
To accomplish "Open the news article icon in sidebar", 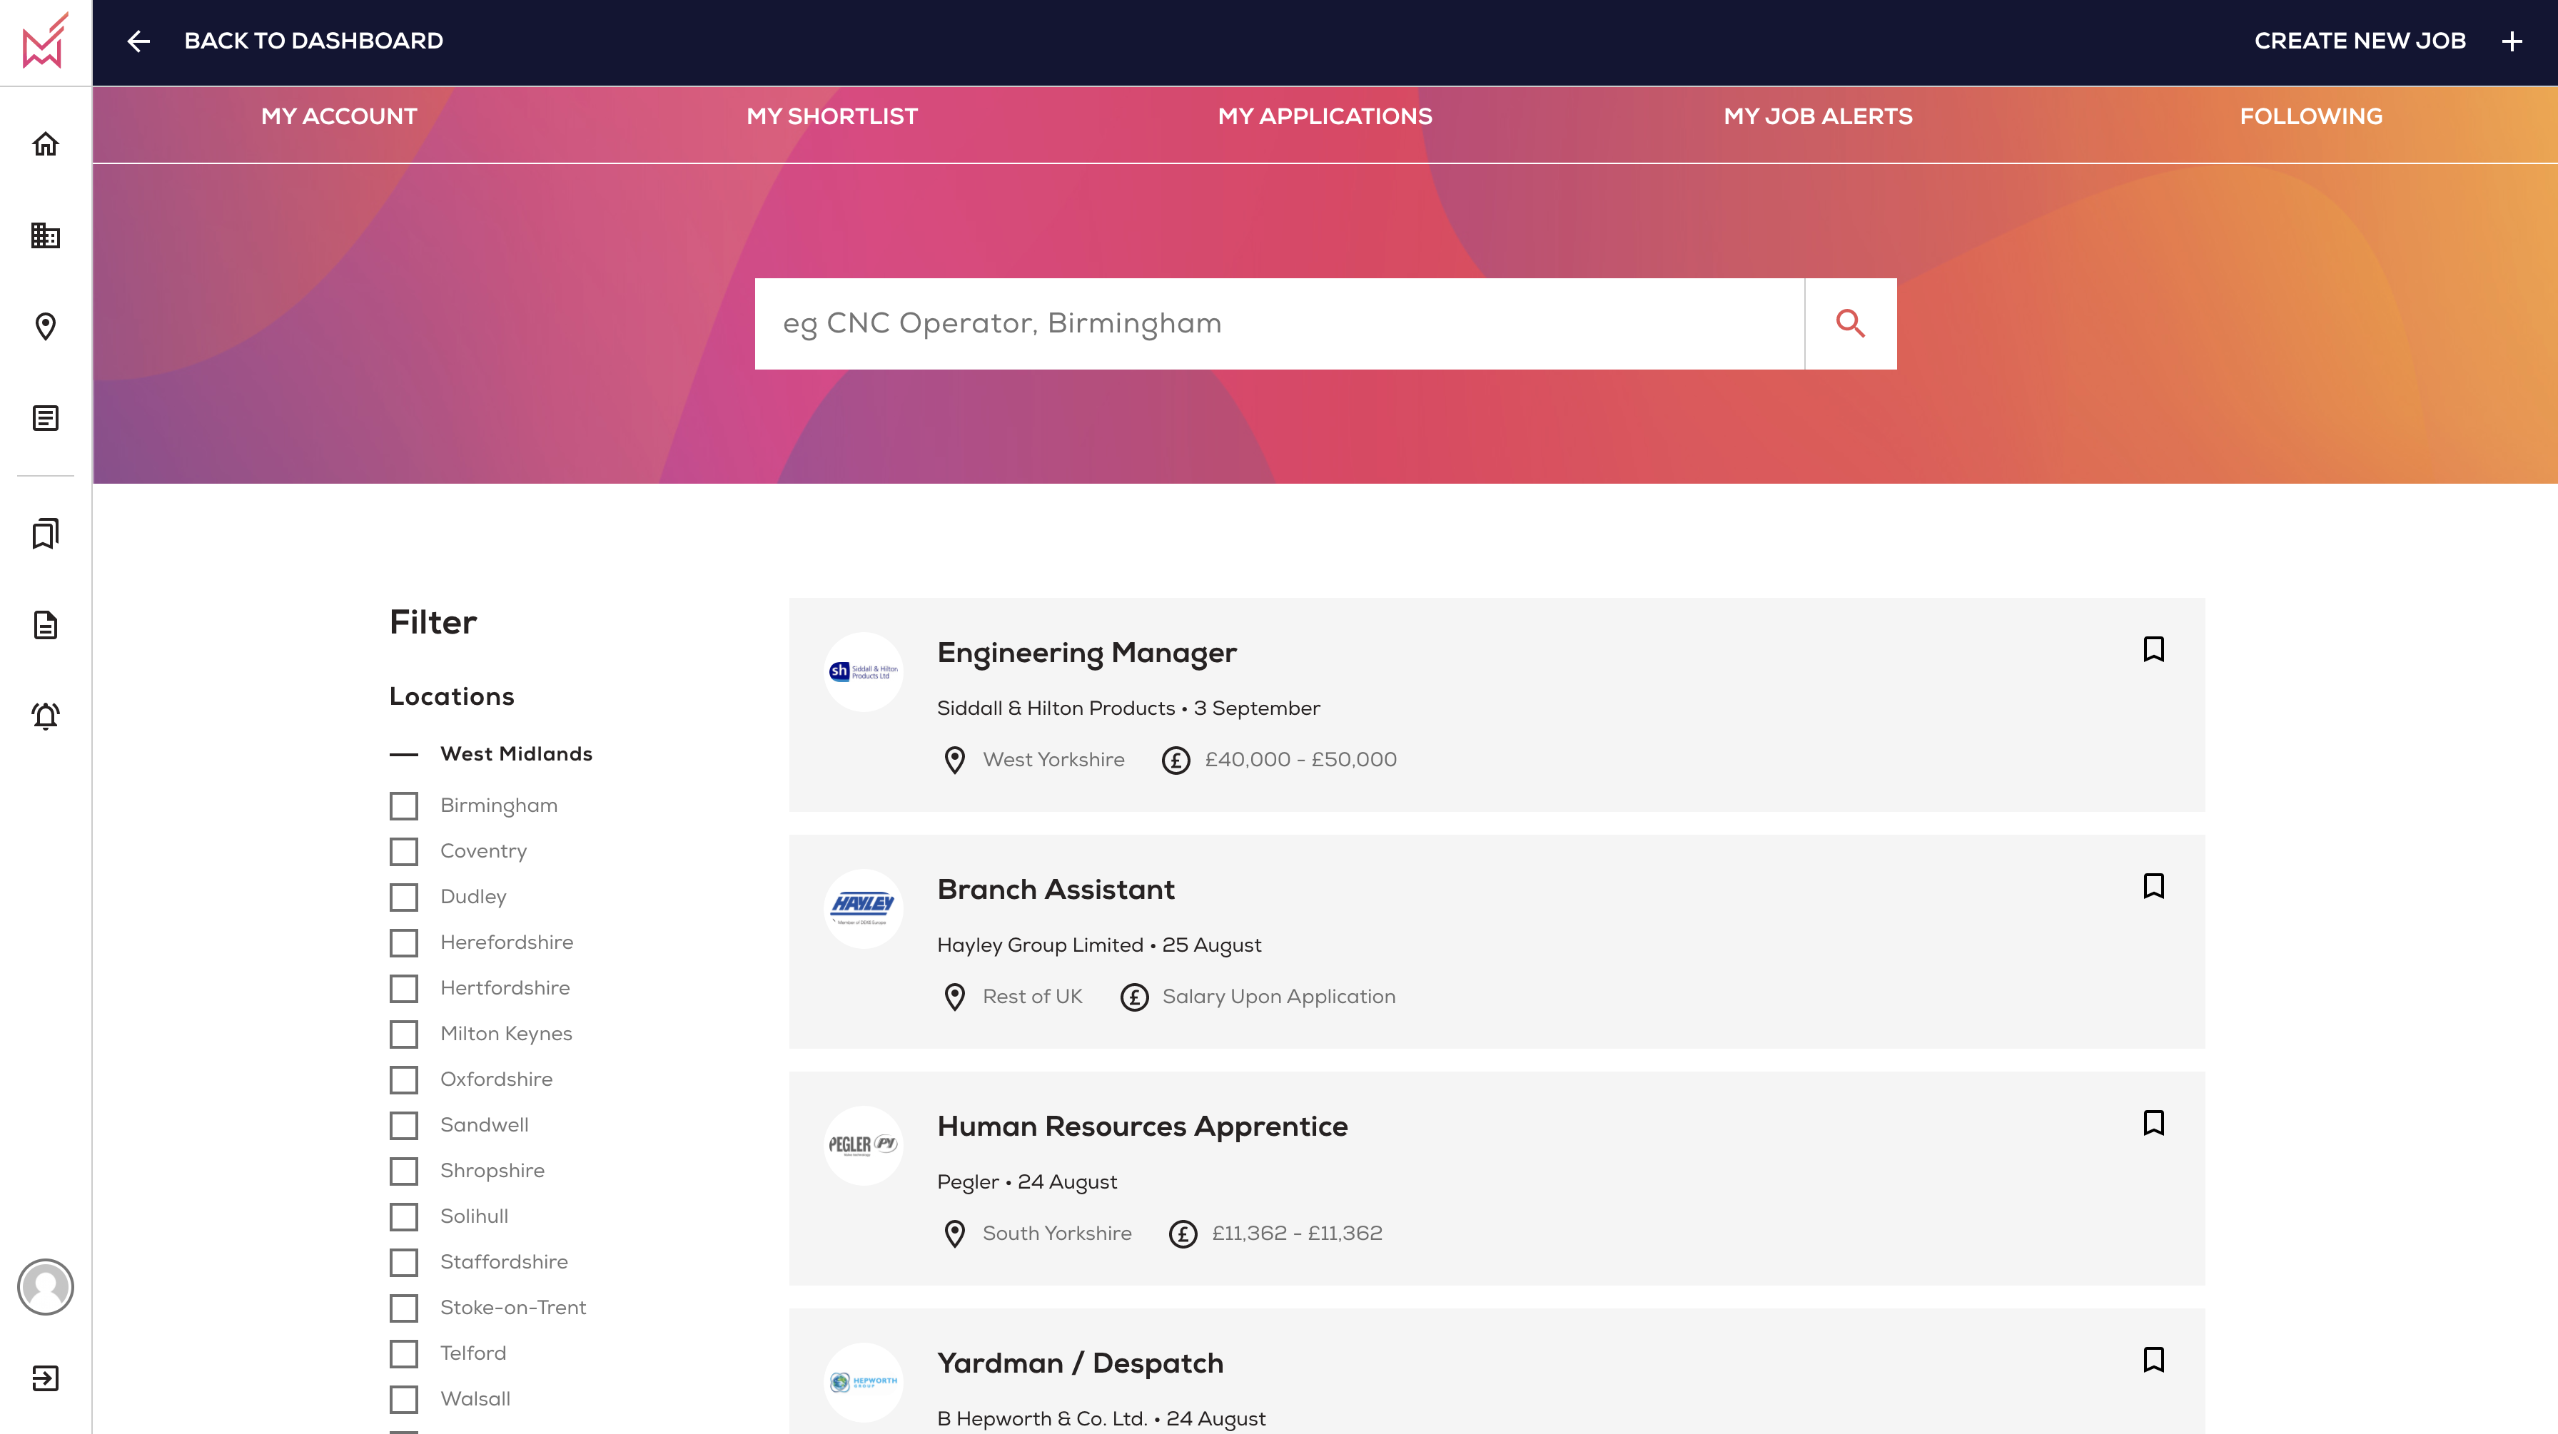I will 46,418.
